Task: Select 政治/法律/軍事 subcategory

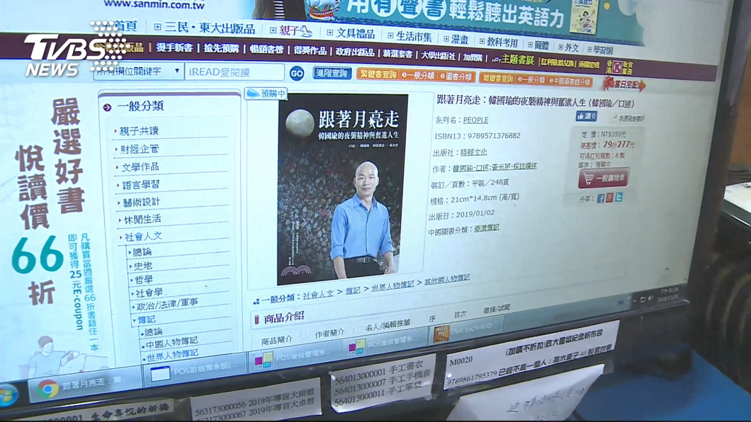Action: (166, 304)
